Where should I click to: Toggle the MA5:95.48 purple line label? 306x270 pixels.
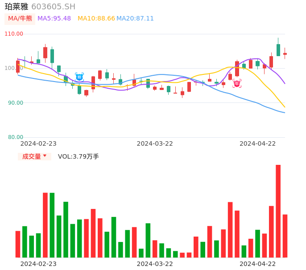tap(54, 19)
